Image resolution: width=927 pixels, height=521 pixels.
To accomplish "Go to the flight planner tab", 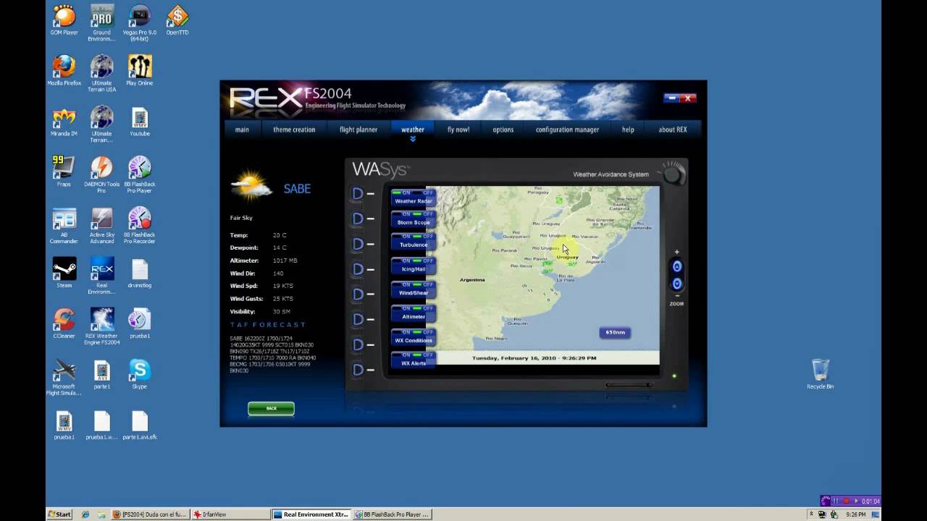I will 358,130.
